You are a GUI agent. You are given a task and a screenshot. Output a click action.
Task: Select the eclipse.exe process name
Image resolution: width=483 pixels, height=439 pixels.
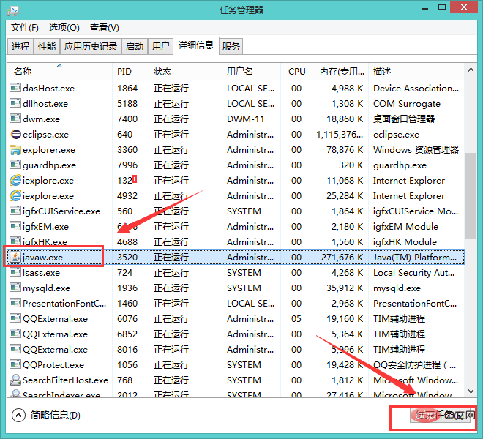(45, 135)
